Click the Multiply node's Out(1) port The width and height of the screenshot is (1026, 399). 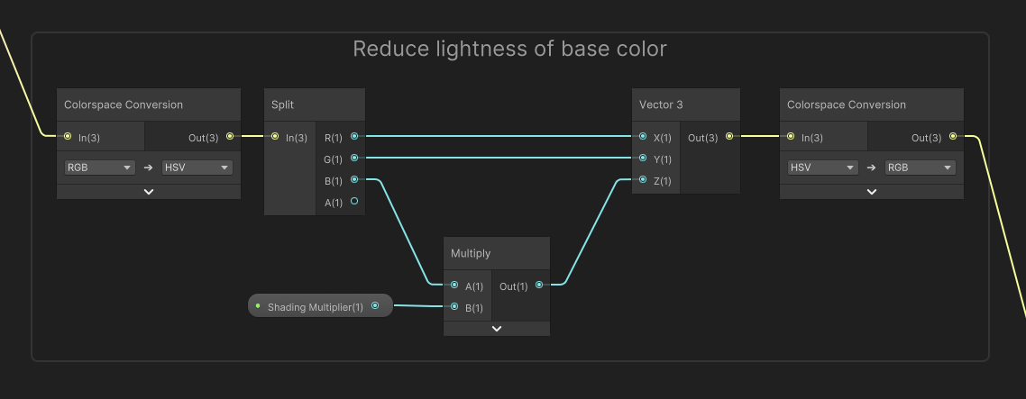pyautogui.click(x=538, y=286)
